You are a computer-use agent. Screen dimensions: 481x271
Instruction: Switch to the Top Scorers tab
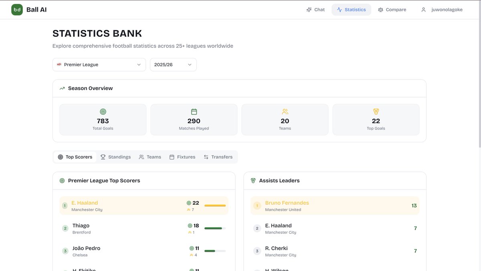click(x=75, y=157)
